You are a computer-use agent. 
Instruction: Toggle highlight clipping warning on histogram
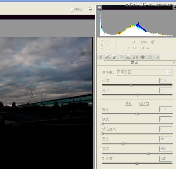coord(174,7)
